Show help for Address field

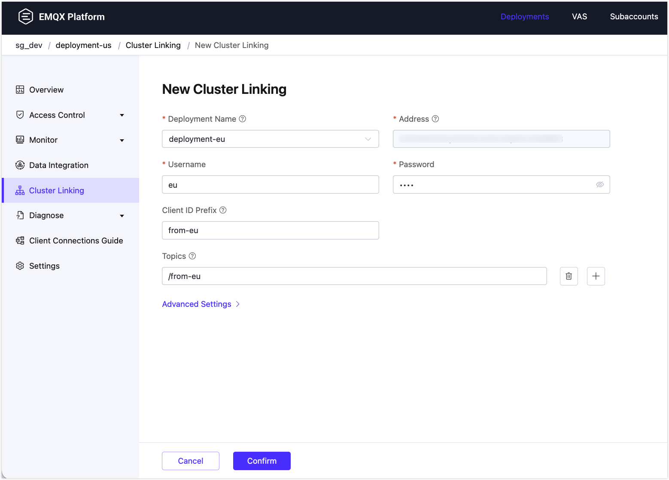pos(435,119)
